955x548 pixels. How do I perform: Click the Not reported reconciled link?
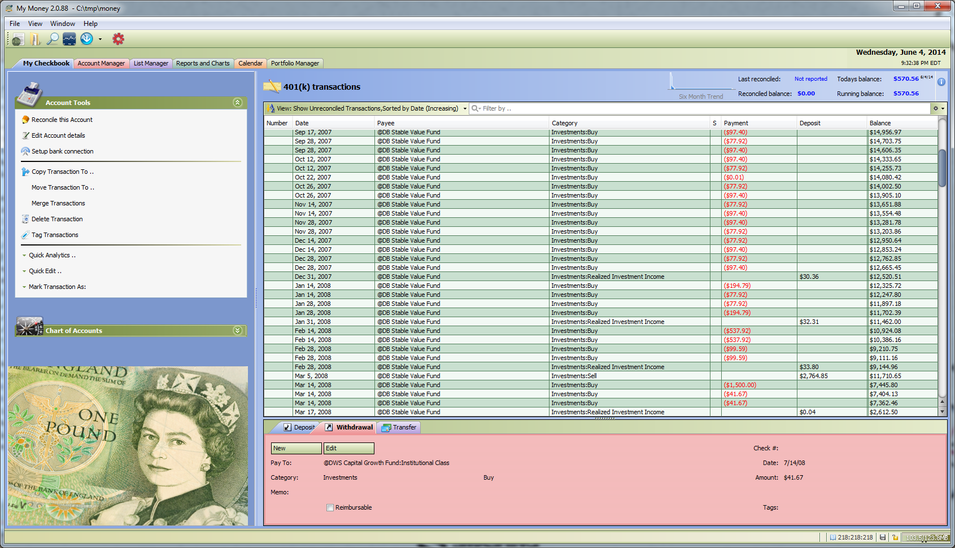[x=810, y=79]
